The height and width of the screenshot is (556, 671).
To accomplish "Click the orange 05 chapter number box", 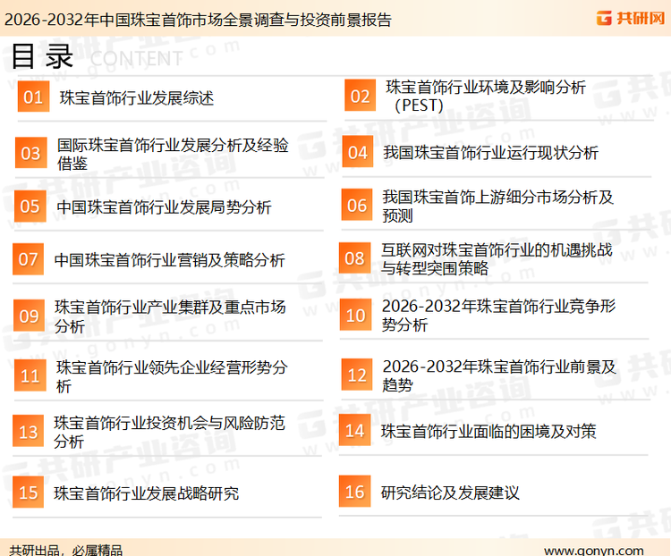I will 30,206.
